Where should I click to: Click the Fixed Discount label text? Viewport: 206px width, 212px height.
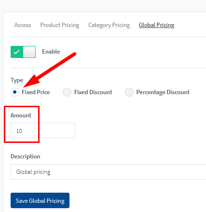(x=93, y=92)
